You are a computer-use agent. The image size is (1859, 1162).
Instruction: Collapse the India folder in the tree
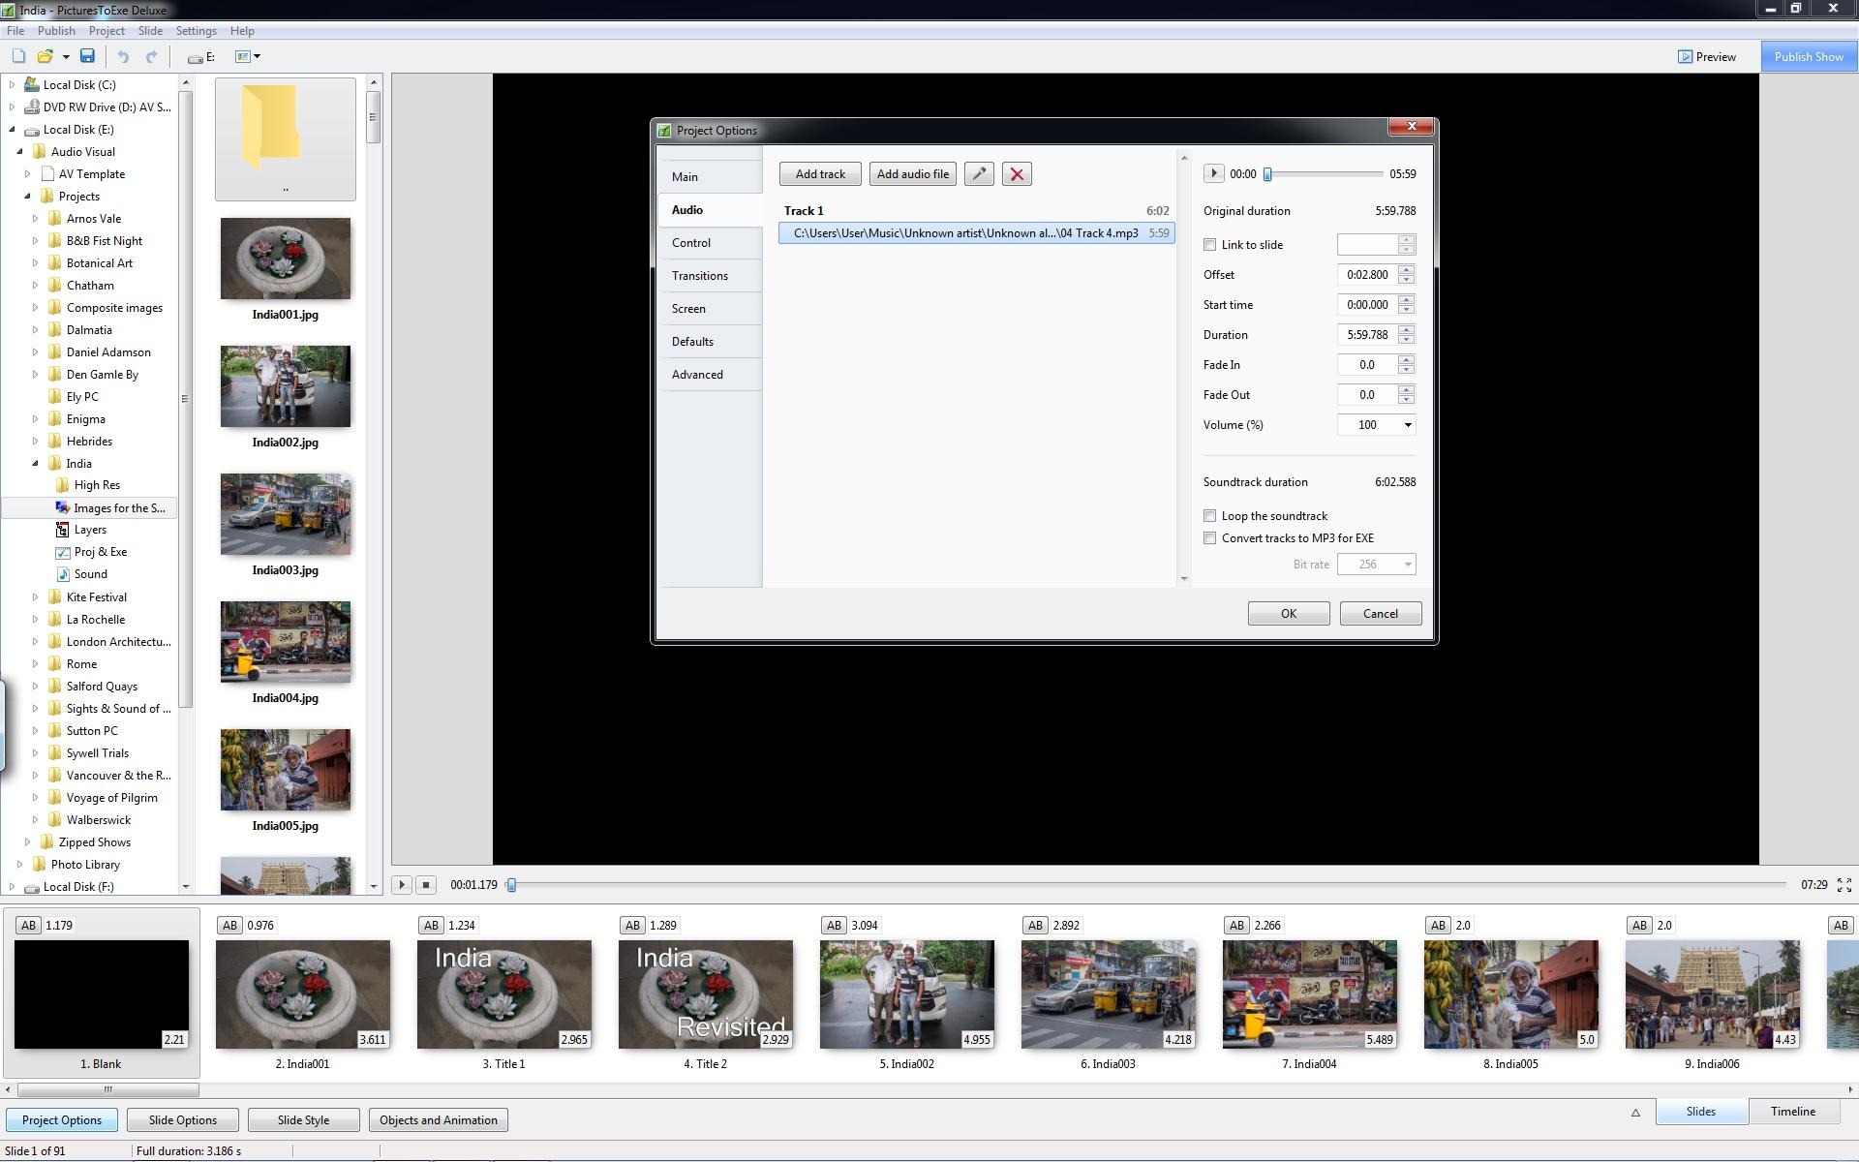[36, 464]
